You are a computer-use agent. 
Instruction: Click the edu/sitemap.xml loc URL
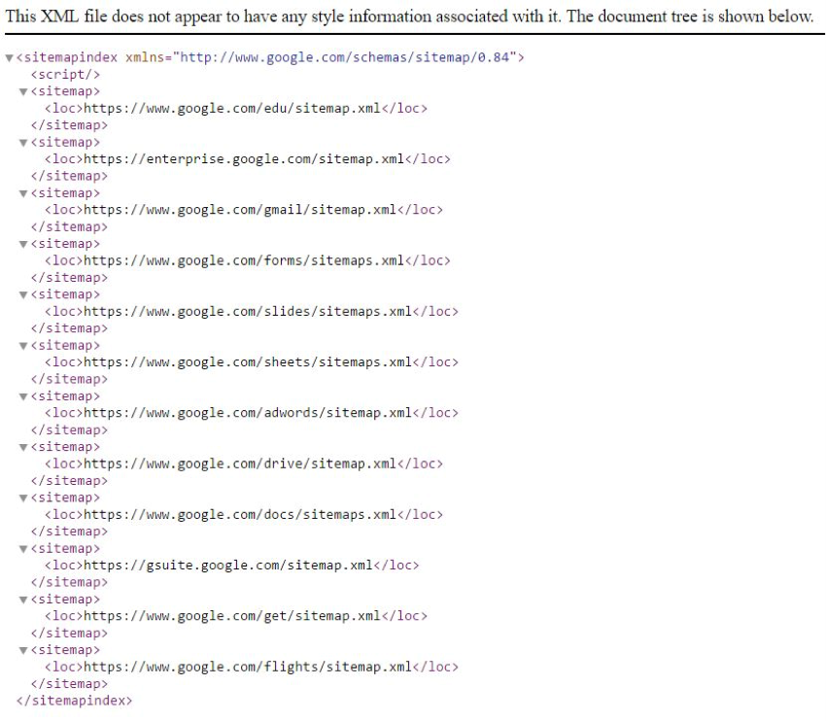pyautogui.click(x=232, y=109)
